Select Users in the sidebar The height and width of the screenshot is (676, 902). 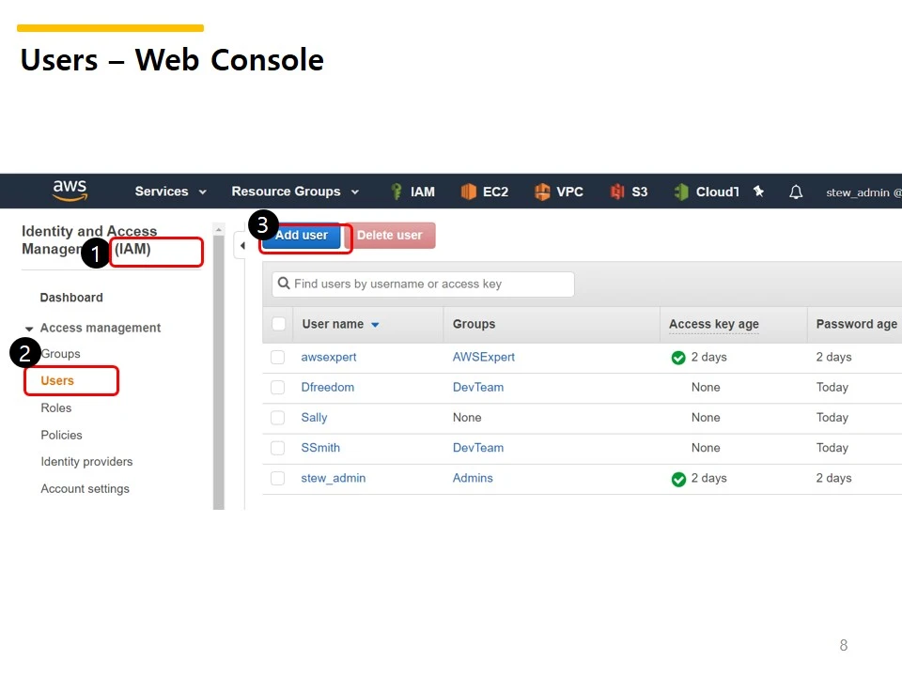[x=57, y=380]
